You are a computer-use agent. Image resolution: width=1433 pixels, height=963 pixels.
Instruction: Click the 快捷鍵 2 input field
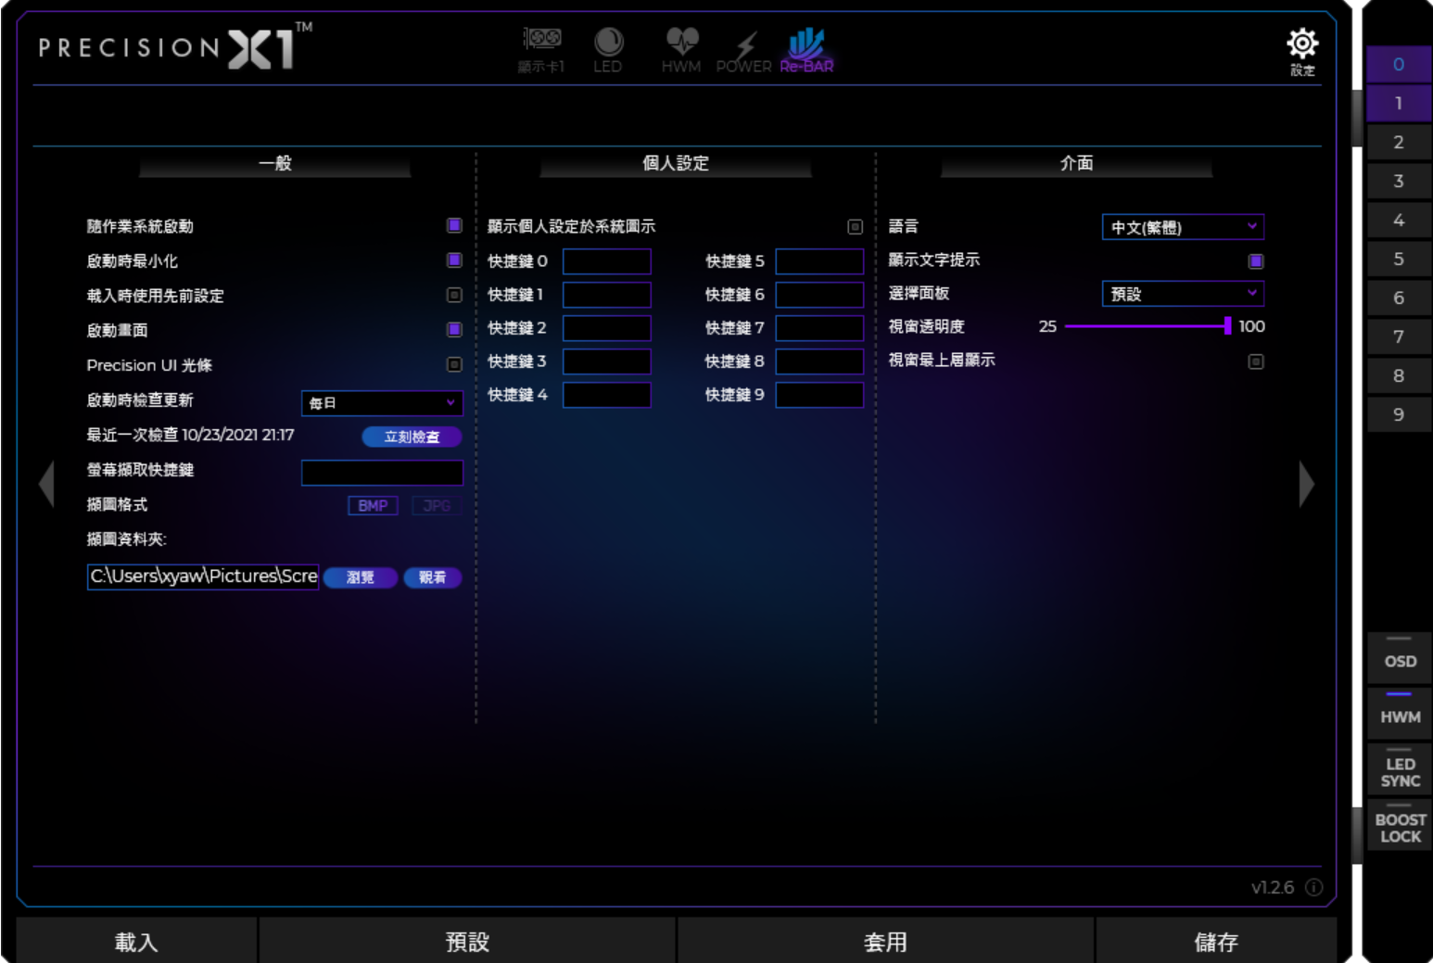[x=607, y=328]
